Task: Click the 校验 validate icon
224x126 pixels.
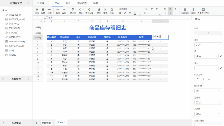Action: point(37,10)
